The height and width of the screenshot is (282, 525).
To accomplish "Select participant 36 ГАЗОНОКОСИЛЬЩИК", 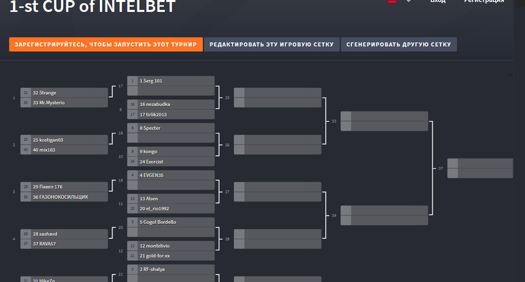I will pos(64,197).
